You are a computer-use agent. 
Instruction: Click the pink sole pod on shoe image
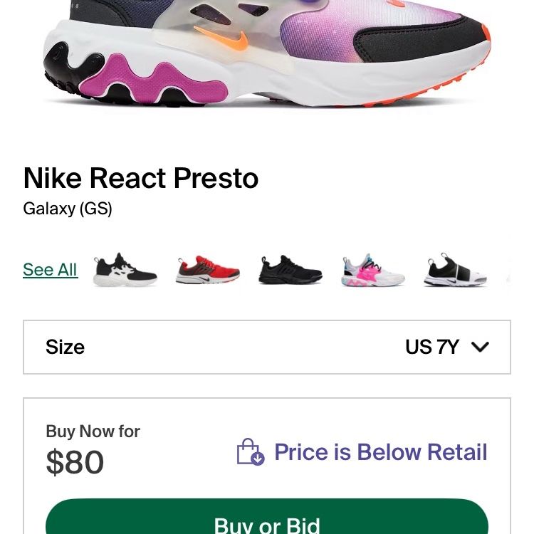(x=154, y=80)
